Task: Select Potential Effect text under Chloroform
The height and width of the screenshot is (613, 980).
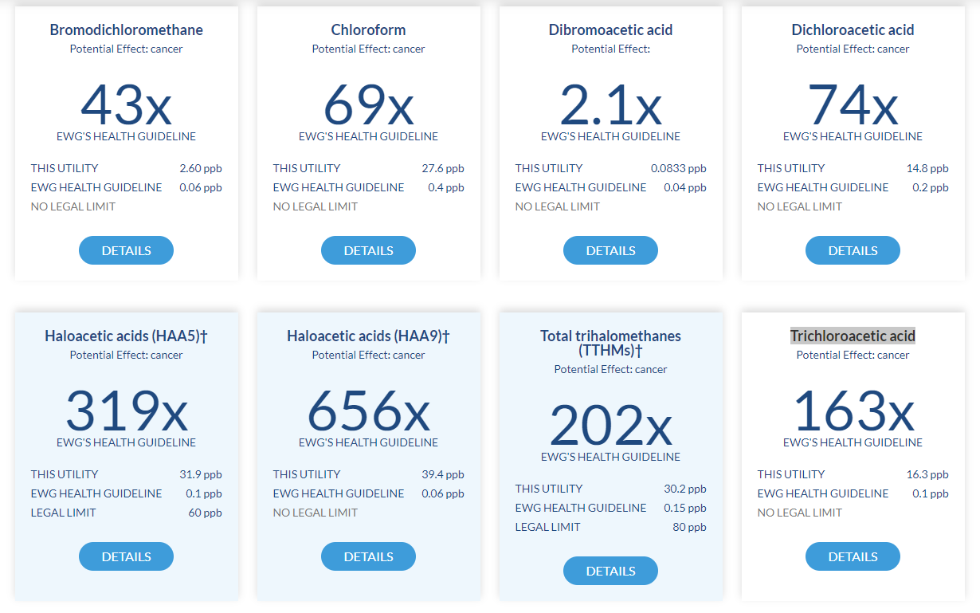Action: (368, 49)
